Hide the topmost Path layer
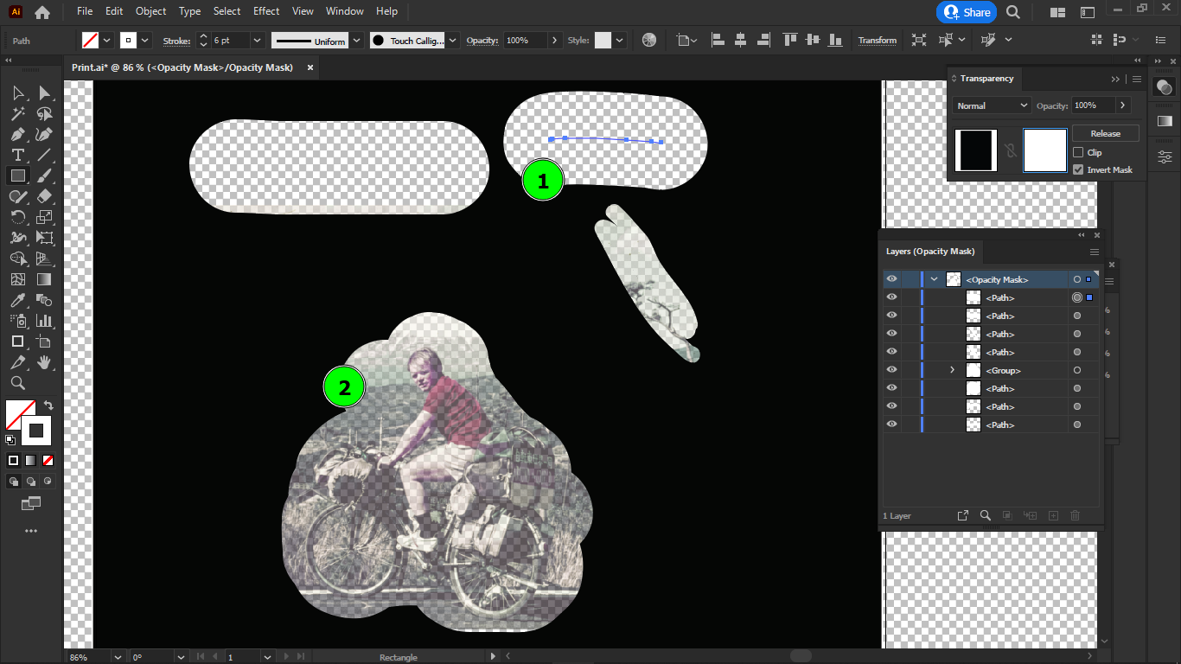The image size is (1181, 664). pyautogui.click(x=891, y=297)
